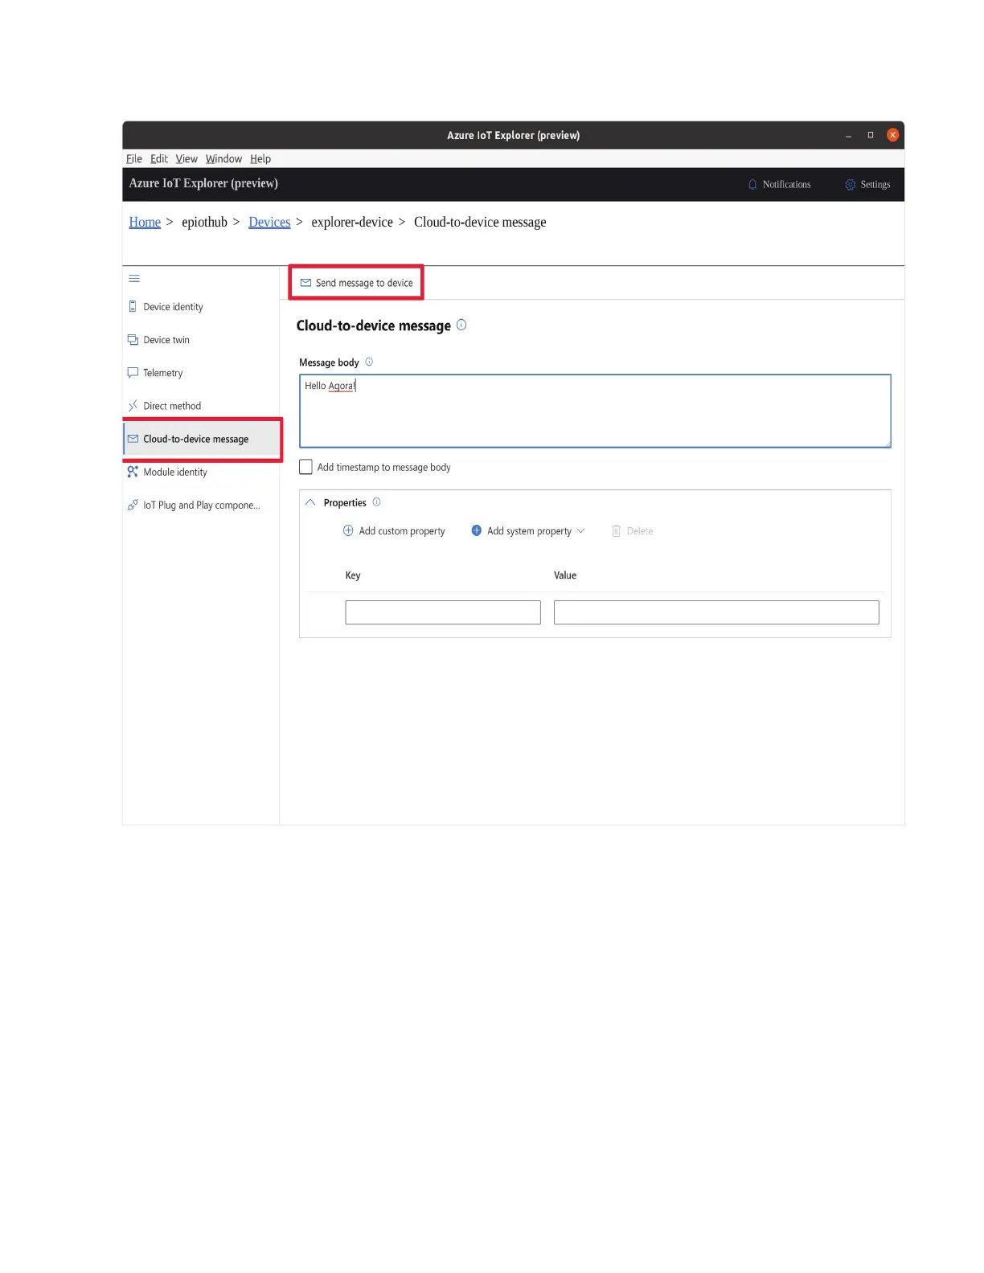Click Add custom property button text
The image size is (984, 1273).
point(402,530)
